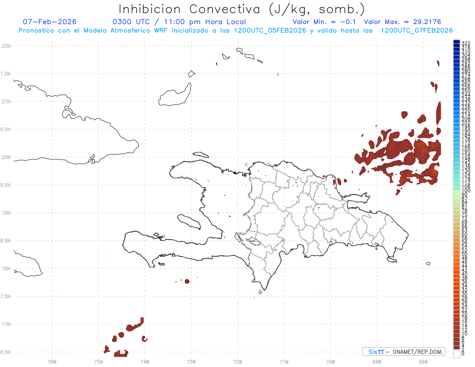The width and height of the screenshot is (475, 367).
Task: Click the '0' legend value at the bottom
Action: [463, 353]
